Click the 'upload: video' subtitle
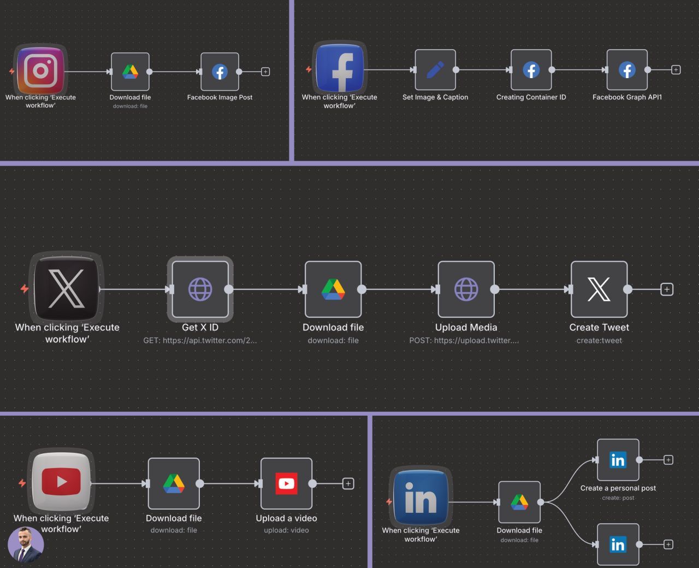 coord(286,530)
